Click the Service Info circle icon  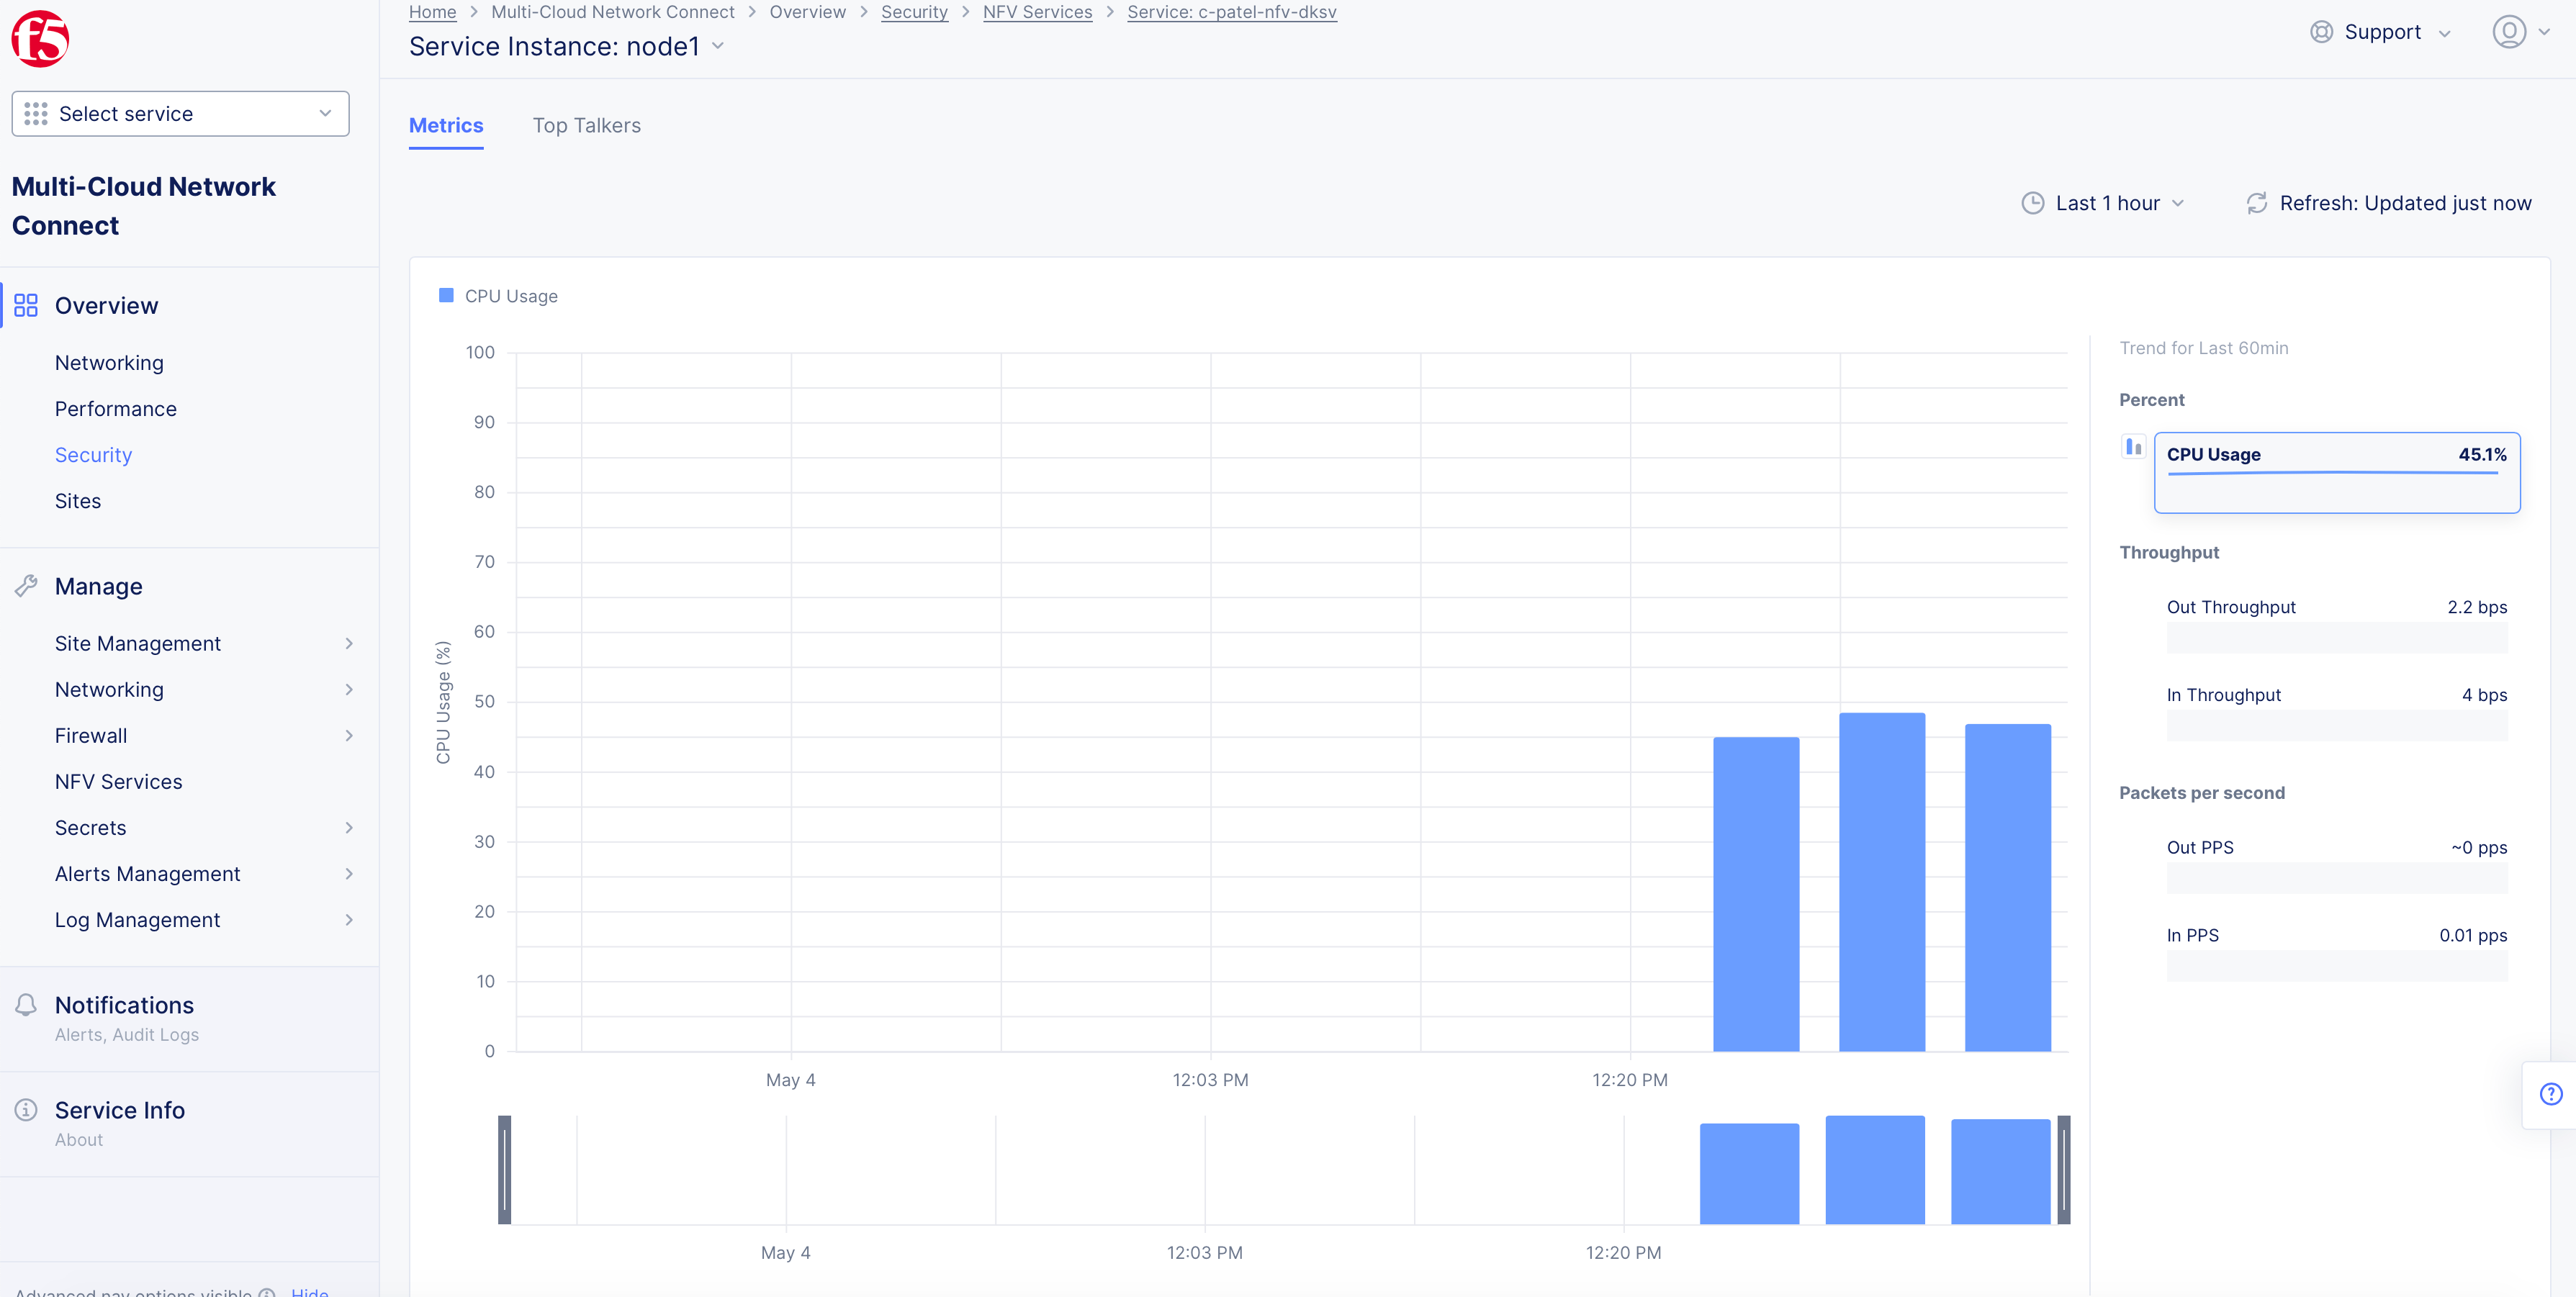click(x=26, y=1109)
